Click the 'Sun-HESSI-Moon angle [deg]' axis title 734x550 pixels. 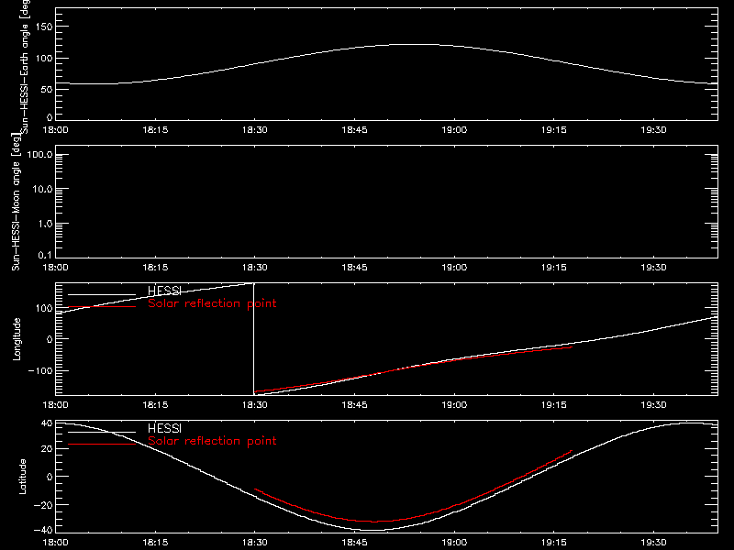[16, 202]
